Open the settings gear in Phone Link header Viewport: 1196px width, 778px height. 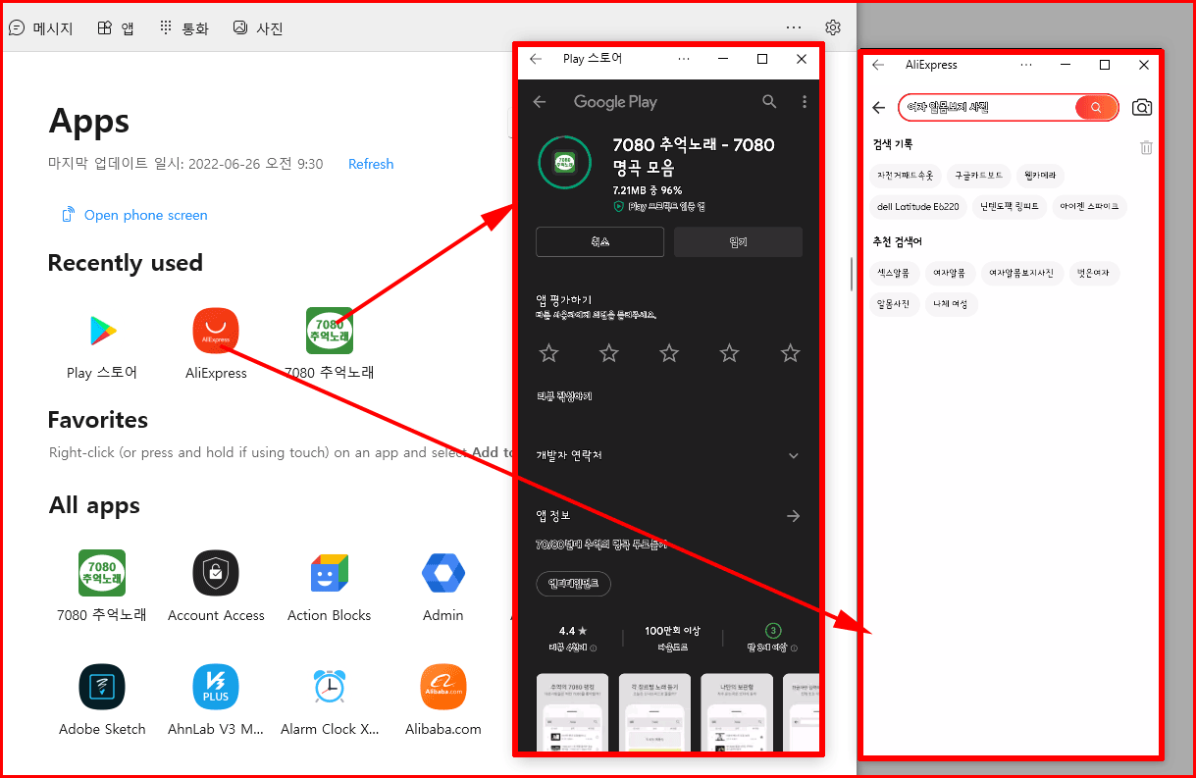833,27
